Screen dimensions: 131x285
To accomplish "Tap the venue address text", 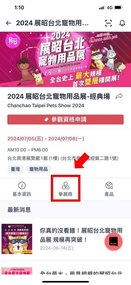I will coord(63,158).
